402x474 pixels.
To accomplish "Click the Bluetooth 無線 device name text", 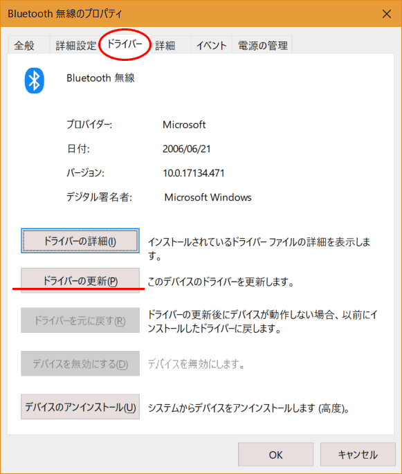I will [x=100, y=78].
